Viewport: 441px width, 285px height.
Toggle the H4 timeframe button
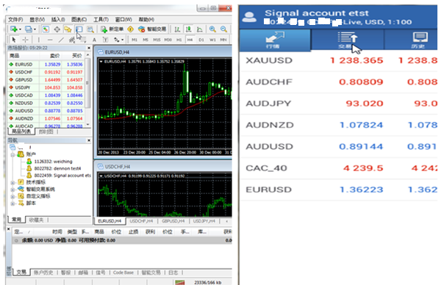point(190,40)
